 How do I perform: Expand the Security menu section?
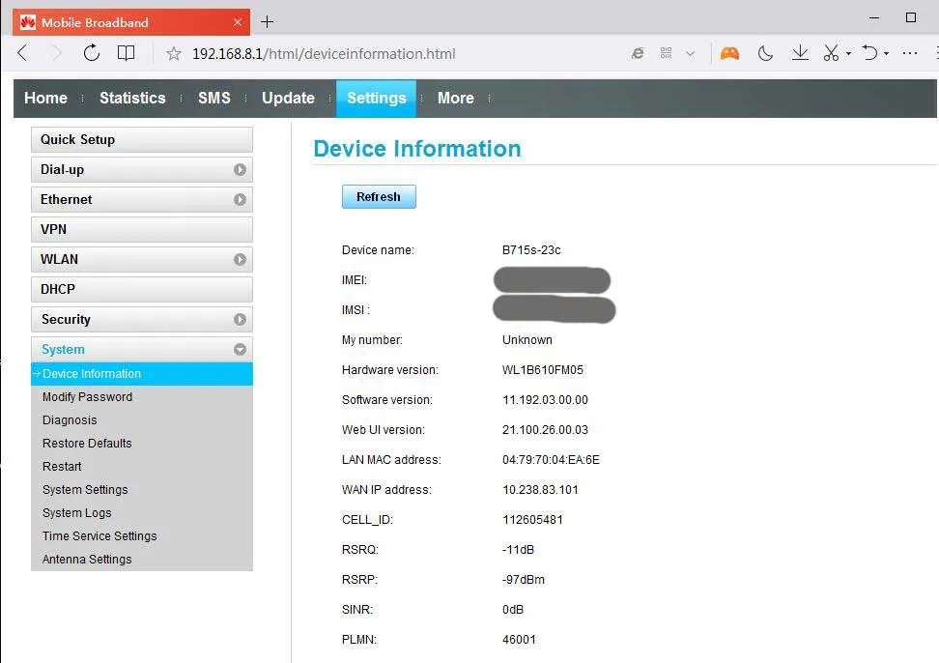(x=142, y=319)
